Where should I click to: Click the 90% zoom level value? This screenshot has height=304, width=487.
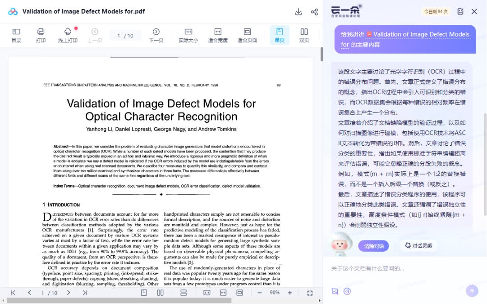coord(275,293)
